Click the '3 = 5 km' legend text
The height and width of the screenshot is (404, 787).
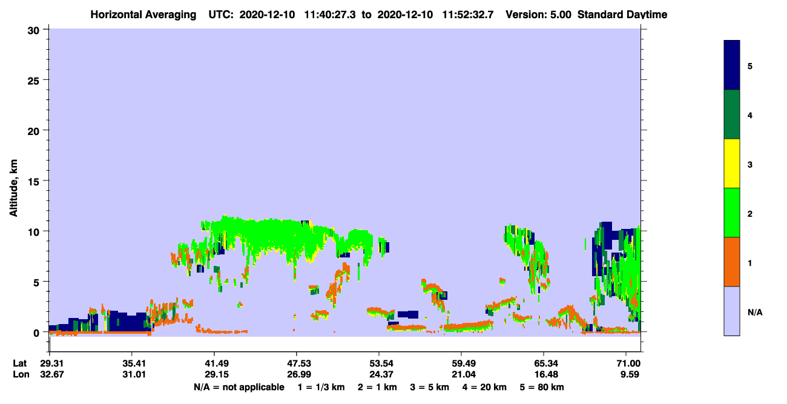click(431, 387)
